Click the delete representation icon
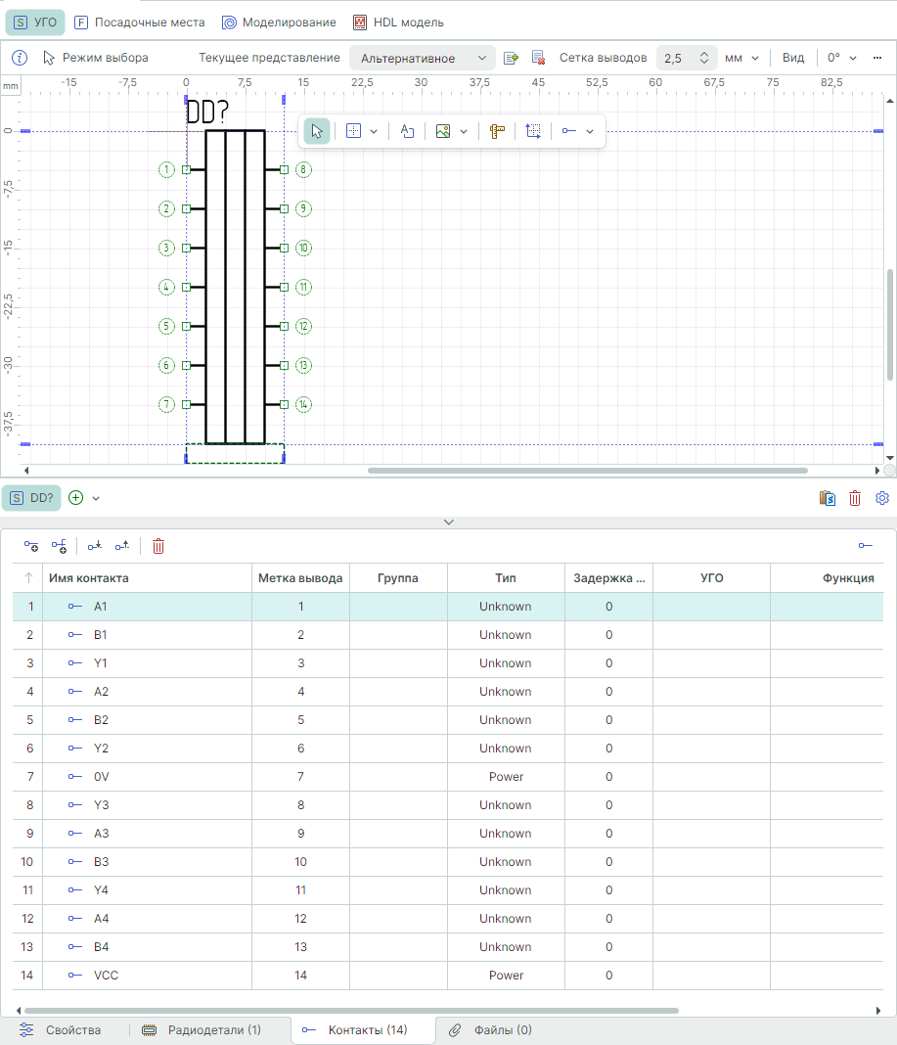This screenshot has height=1045, width=897. [x=538, y=58]
